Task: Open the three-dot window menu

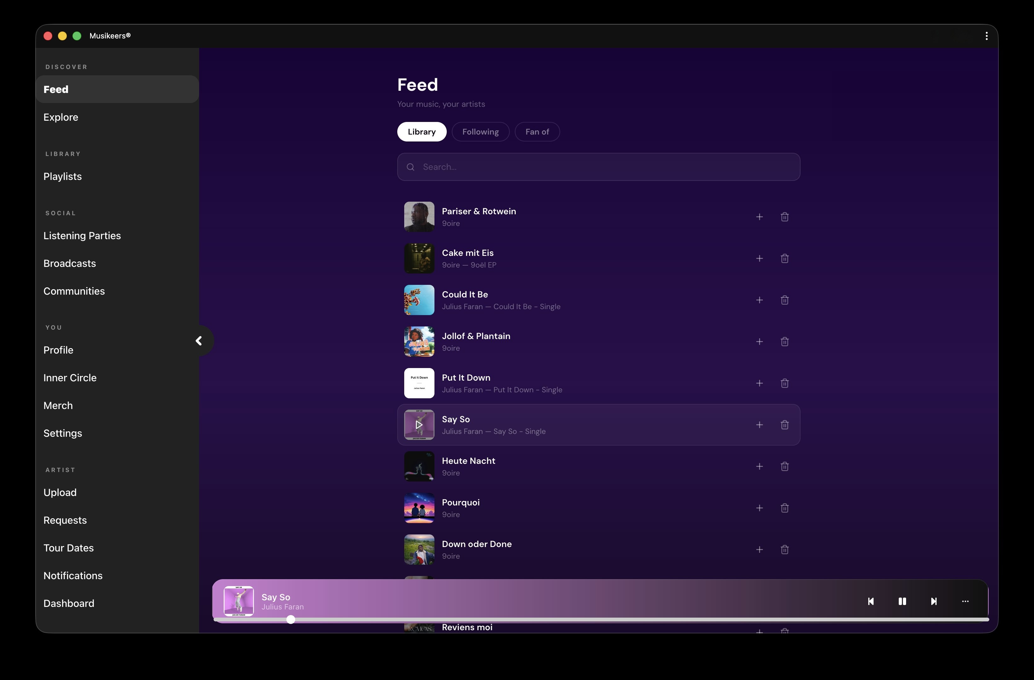Action: (986, 36)
